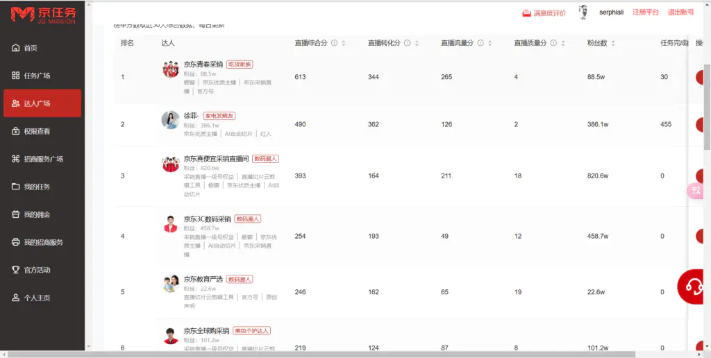The height and width of the screenshot is (358, 711).
Task: Click the 京东真便宜采销直播间 avatar
Action: (171, 164)
